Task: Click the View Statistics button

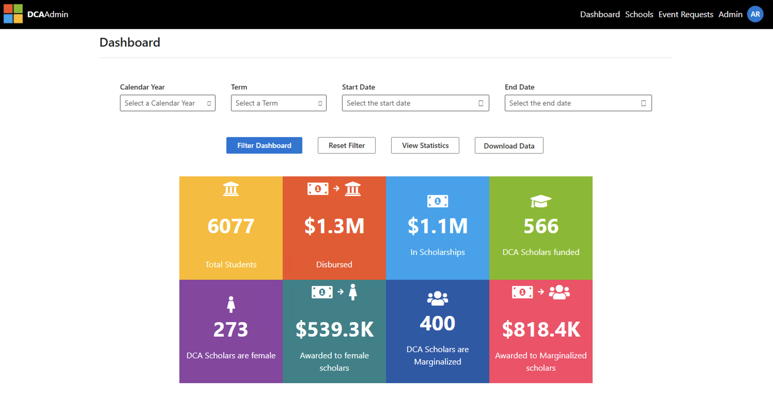Action: (x=425, y=146)
